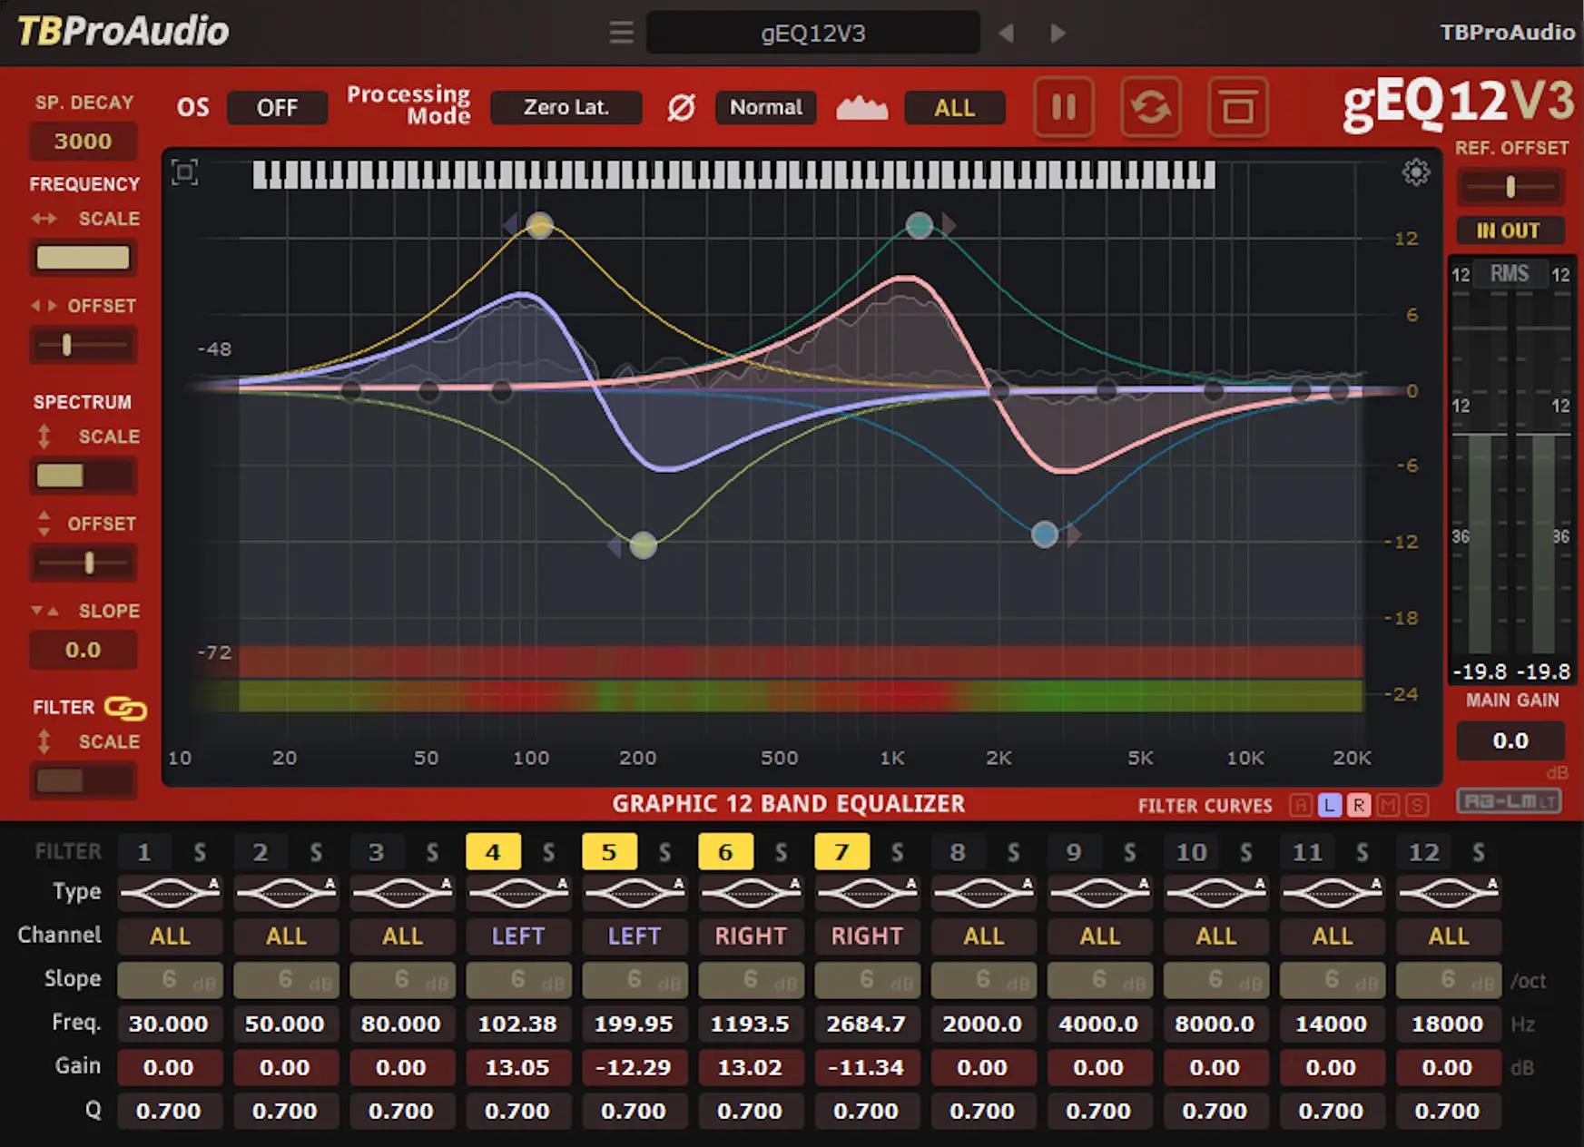Solo filter 5 with S button
1584x1147 pixels.
click(664, 852)
